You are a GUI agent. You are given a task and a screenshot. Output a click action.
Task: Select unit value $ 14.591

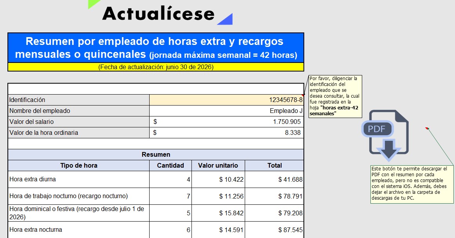[x=218, y=230]
